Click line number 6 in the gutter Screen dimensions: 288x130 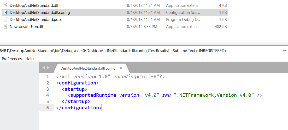(x=48, y=108)
